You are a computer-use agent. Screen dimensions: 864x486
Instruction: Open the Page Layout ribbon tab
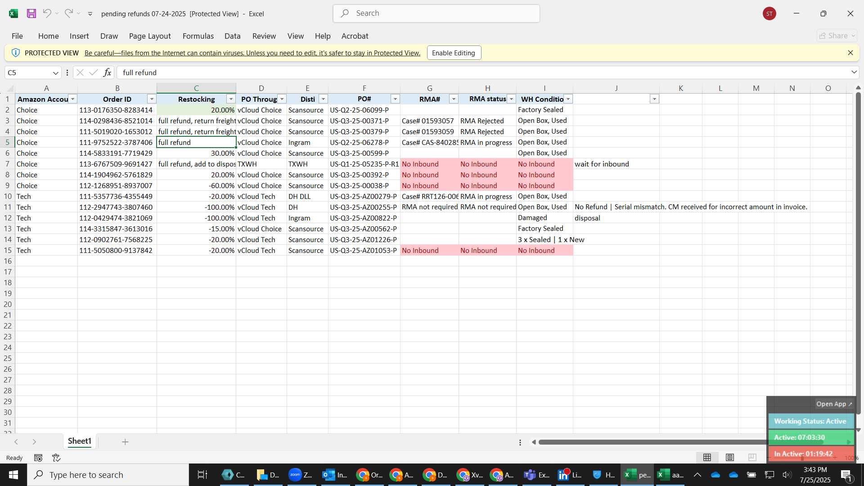point(150,36)
